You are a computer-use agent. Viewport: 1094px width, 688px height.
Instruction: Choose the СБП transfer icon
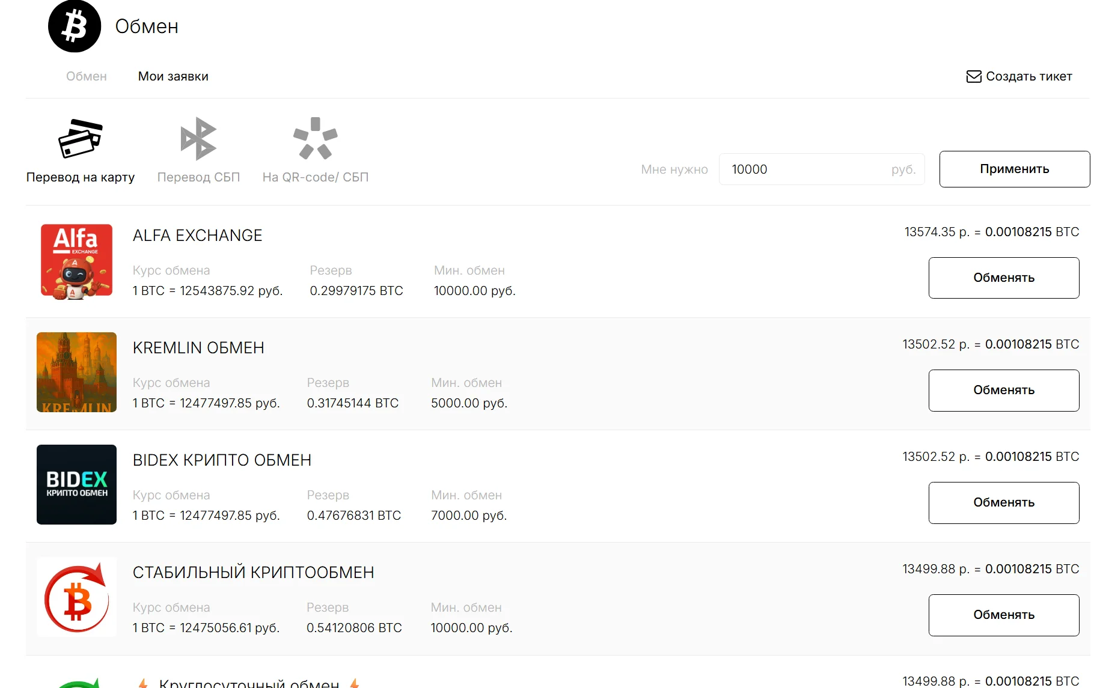[198, 139]
